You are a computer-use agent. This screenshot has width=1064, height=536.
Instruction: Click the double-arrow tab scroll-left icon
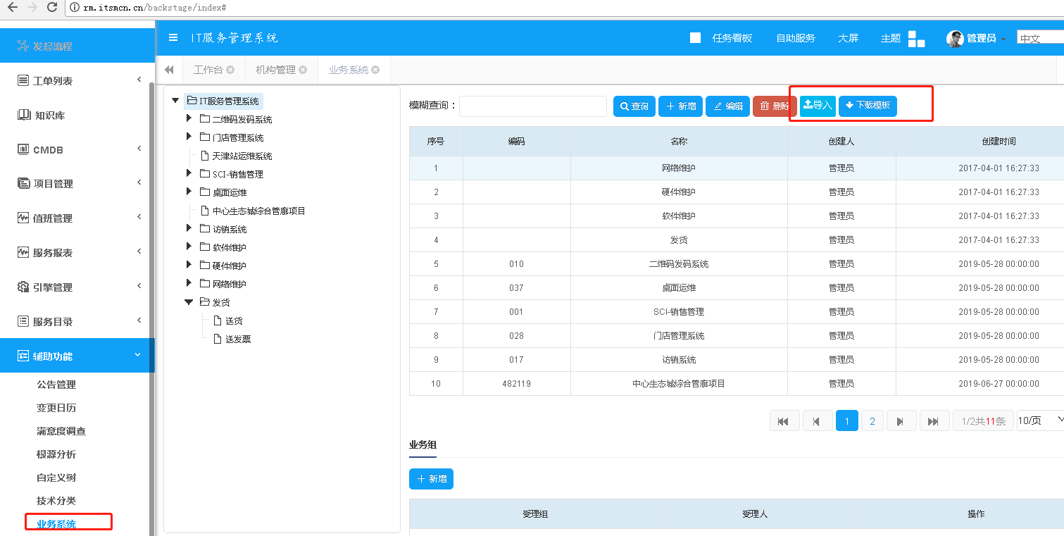point(169,70)
